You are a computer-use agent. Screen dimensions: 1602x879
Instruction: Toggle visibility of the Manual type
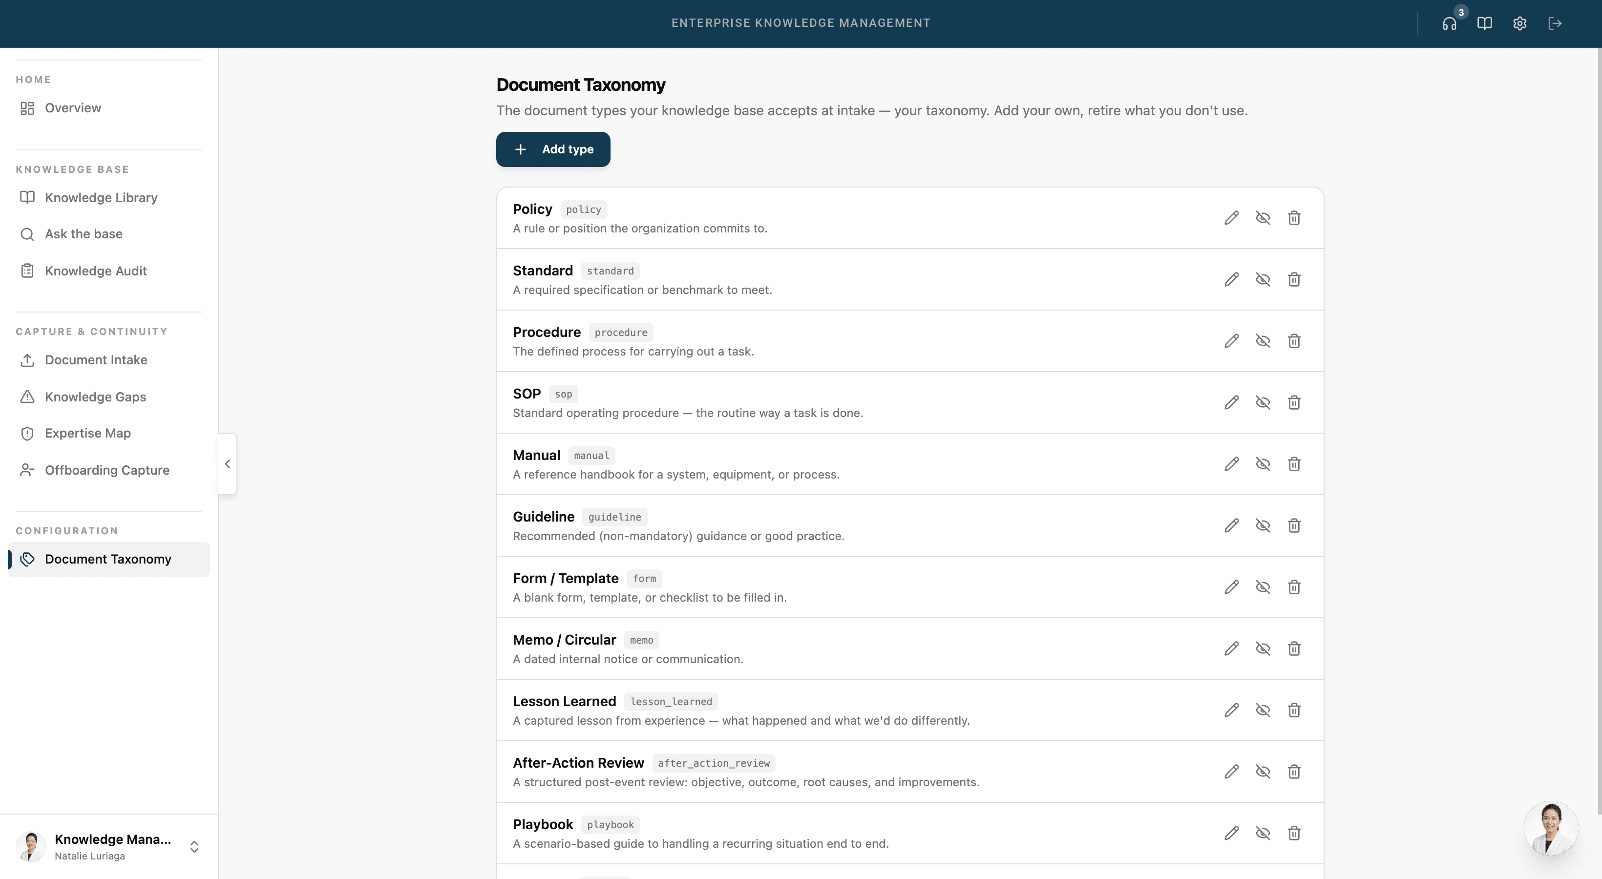click(x=1263, y=464)
